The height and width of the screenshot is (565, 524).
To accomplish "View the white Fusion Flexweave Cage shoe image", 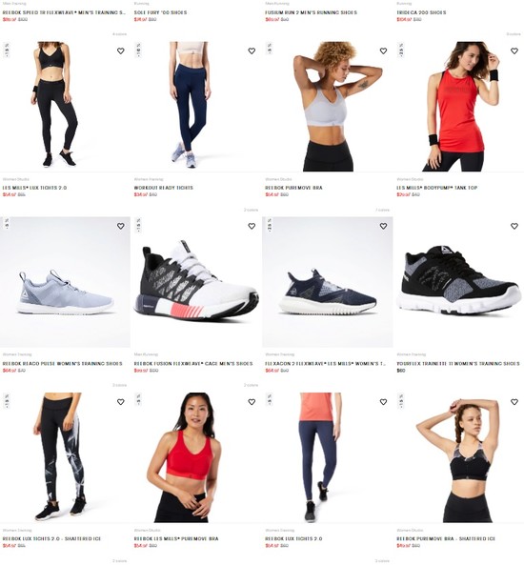I will (x=196, y=282).
